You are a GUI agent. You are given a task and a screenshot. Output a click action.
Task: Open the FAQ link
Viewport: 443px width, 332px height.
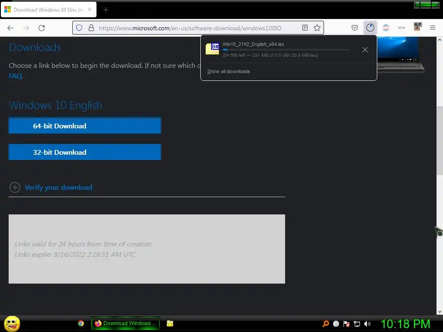[x=16, y=76]
